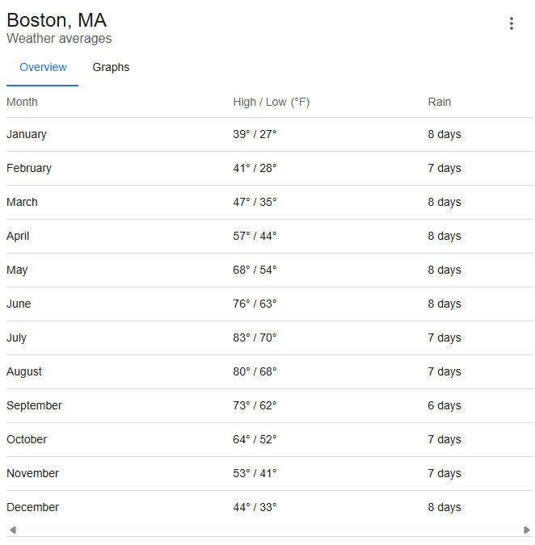Select the Overview tab
535x545 pixels.
pyautogui.click(x=43, y=67)
